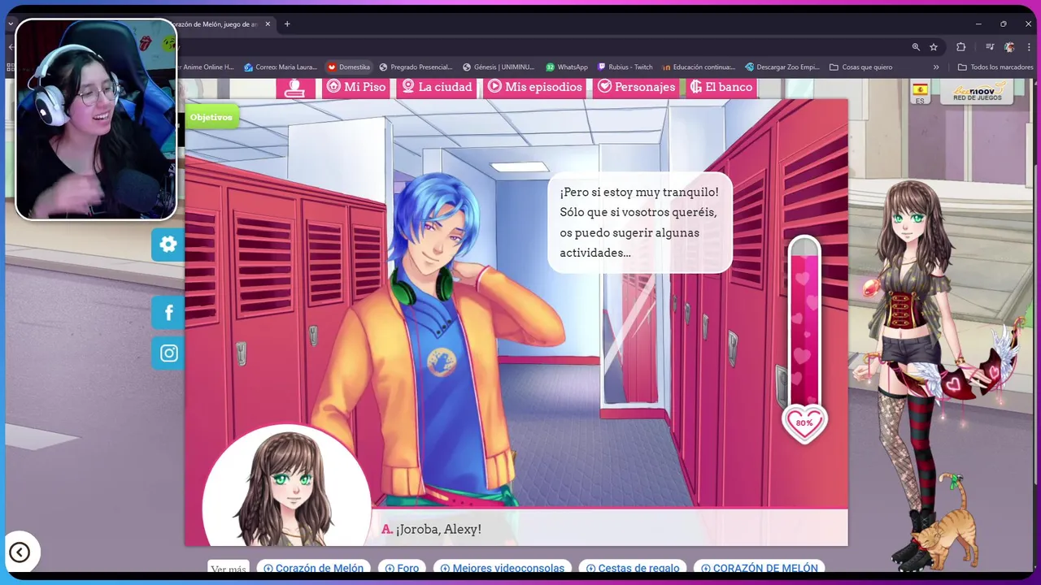Open the Pregrado Presencial bookmark
The height and width of the screenshot is (585, 1041).
tap(416, 67)
